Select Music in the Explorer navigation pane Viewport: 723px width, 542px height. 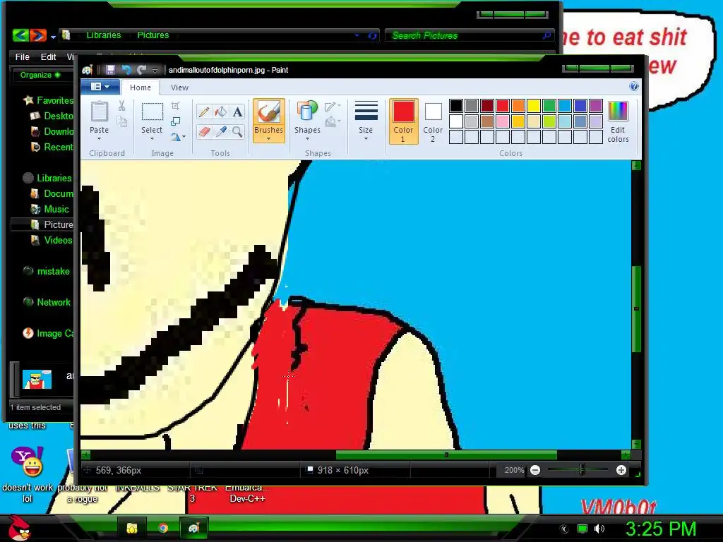coord(49,209)
